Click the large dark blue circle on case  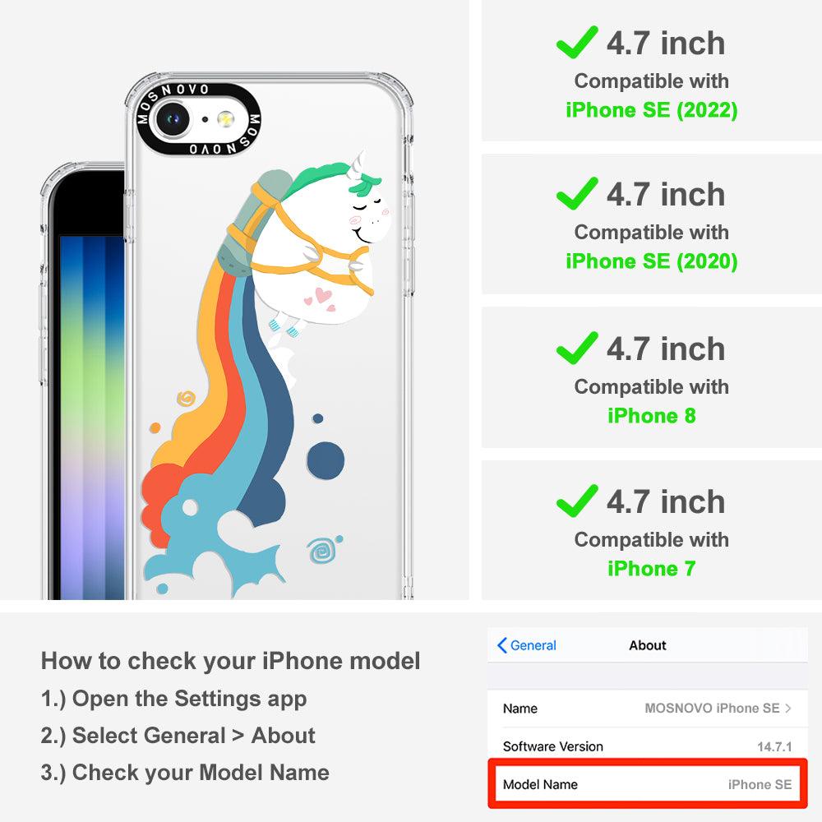click(x=326, y=461)
